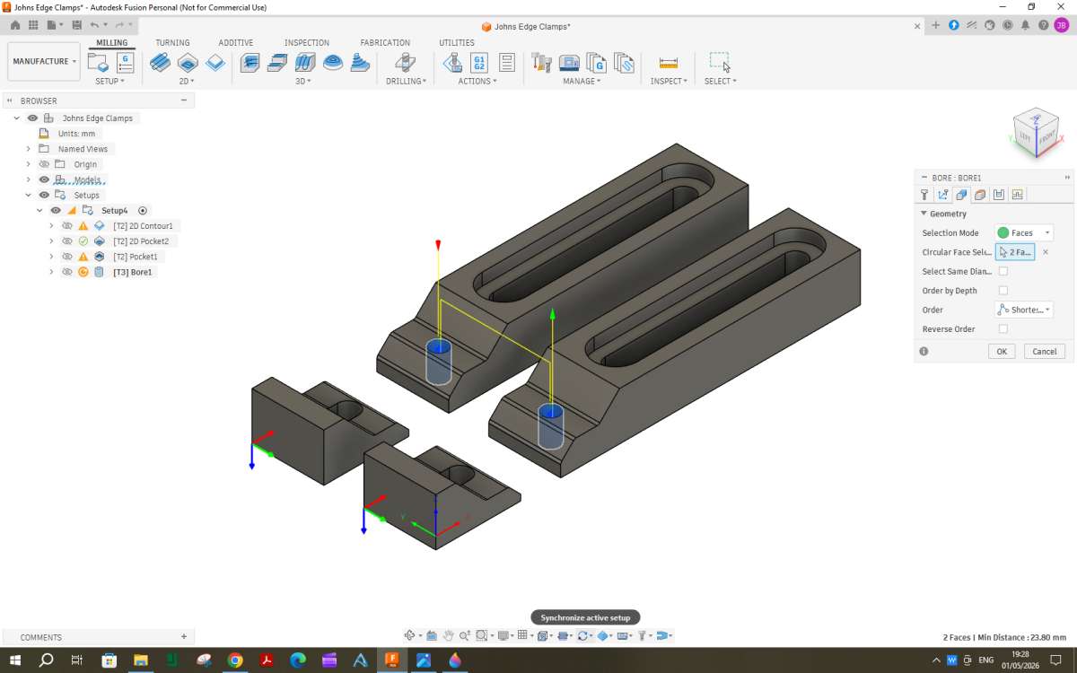
Task: Open the Machine Library icon
Action: 569,63
